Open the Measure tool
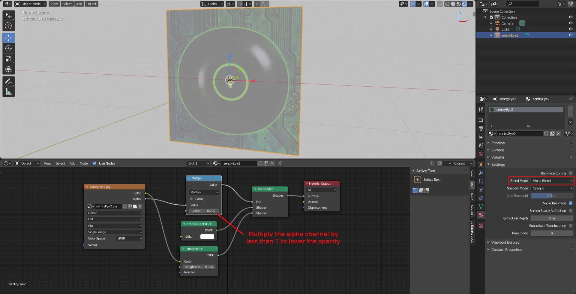The width and height of the screenshot is (576, 294). (x=8, y=92)
